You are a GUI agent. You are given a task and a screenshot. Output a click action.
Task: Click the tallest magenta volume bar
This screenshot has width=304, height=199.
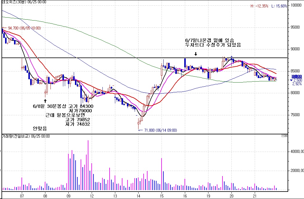tap(88, 165)
